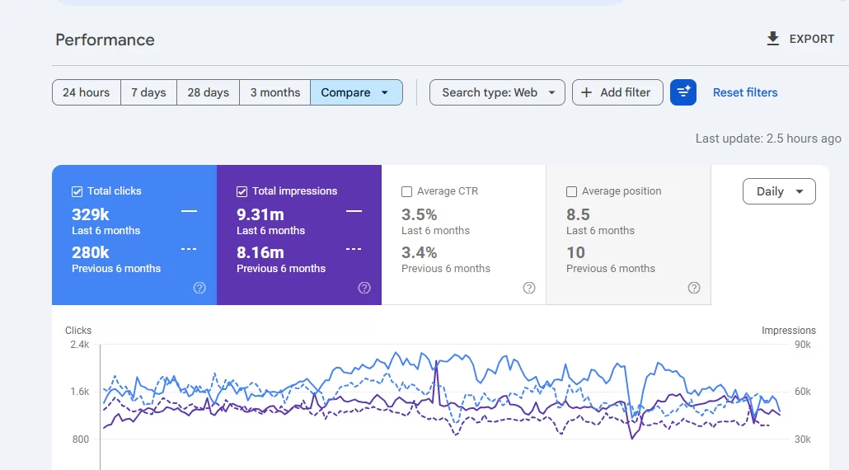Image resolution: width=849 pixels, height=470 pixels.
Task: Click the 10 previous position value
Action: point(575,252)
